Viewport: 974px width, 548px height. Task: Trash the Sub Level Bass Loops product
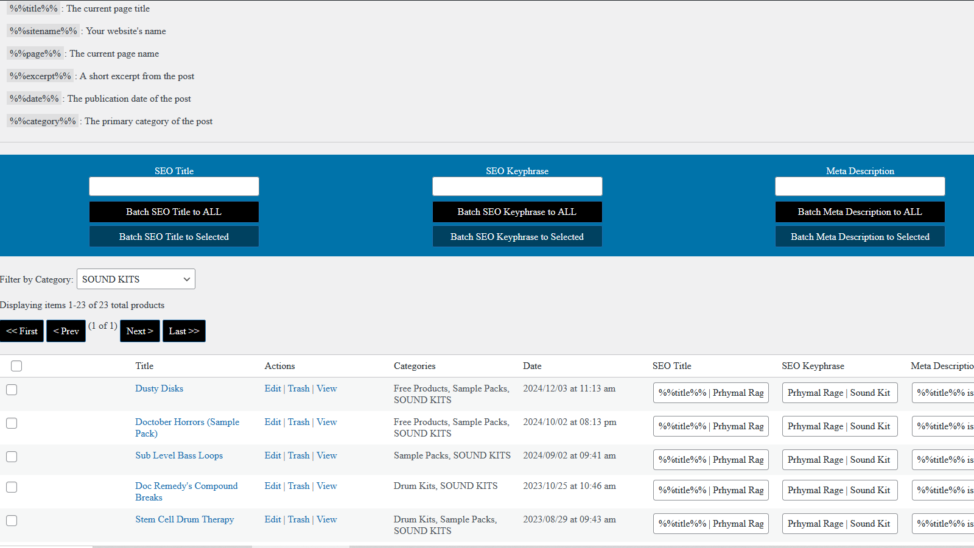pos(298,455)
